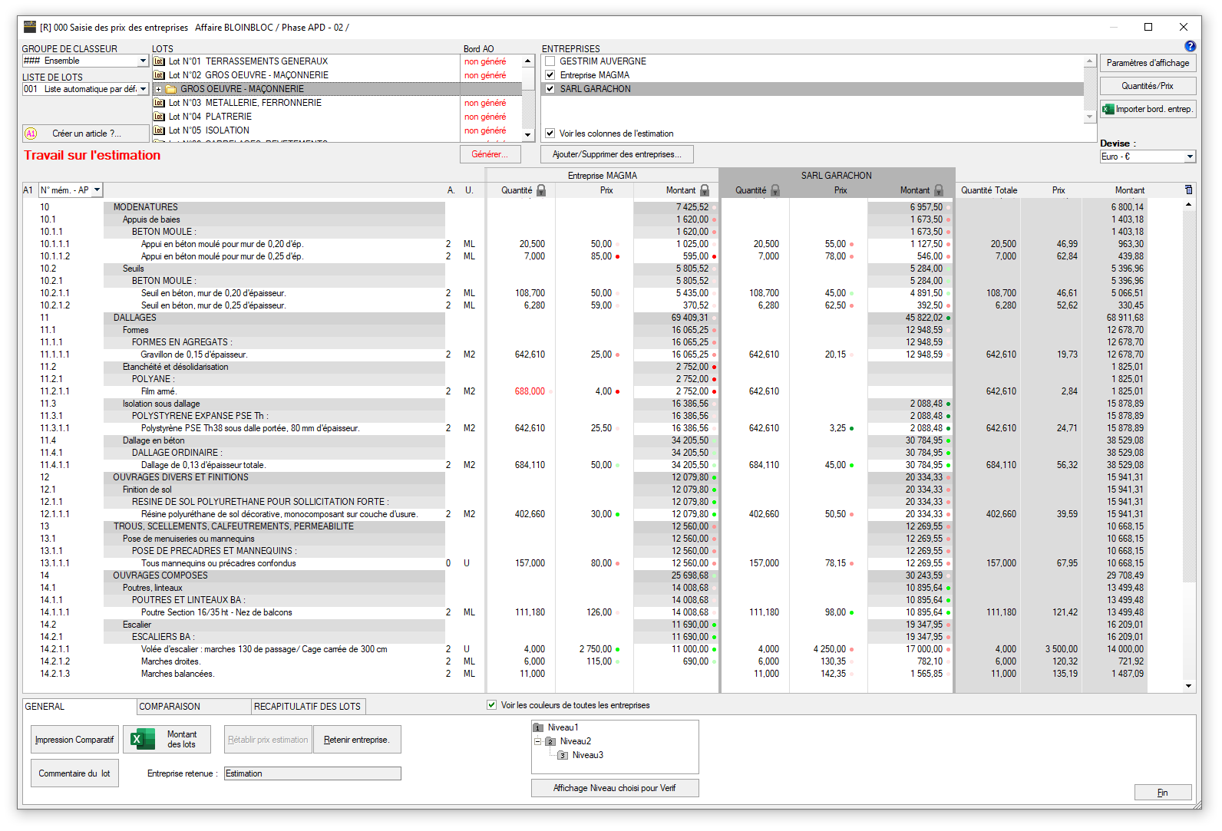Uncheck the Entreprise MAGMA checkbox
The width and height of the screenshot is (1222, 831).
(x=550, y=75)
